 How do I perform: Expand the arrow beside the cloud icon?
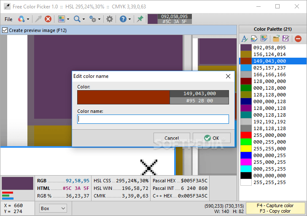pos(28,19)
